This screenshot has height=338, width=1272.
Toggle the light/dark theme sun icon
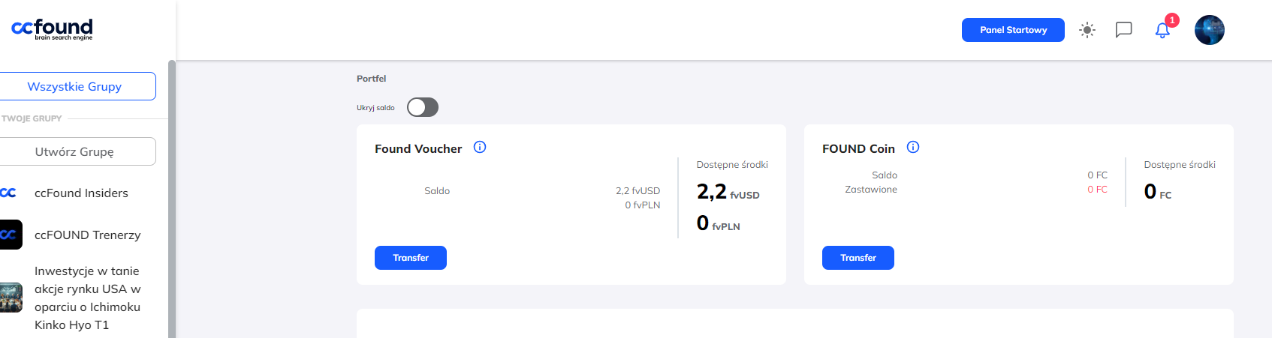pos(1087,30)
